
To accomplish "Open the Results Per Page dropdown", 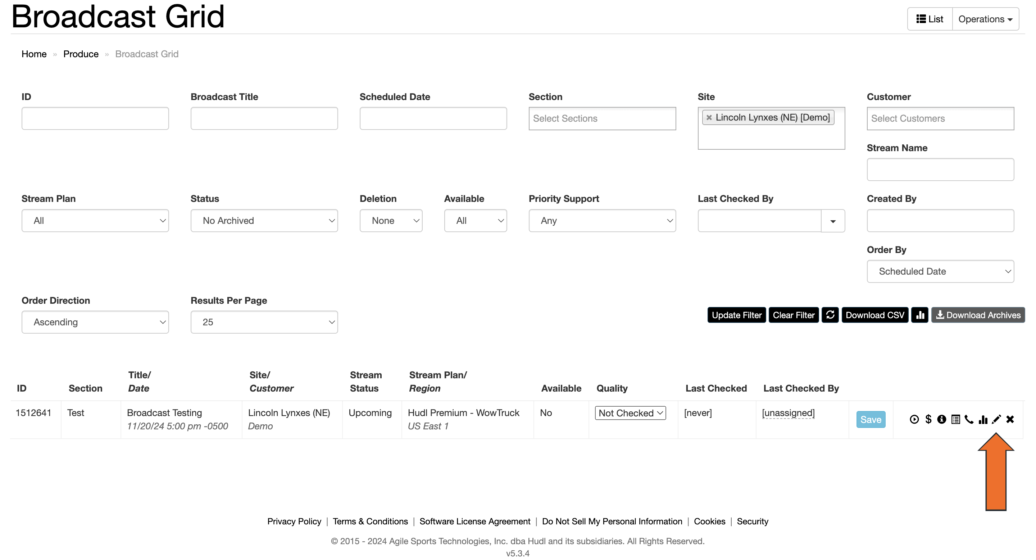I will pyautogui.click(x=264, y=322).
